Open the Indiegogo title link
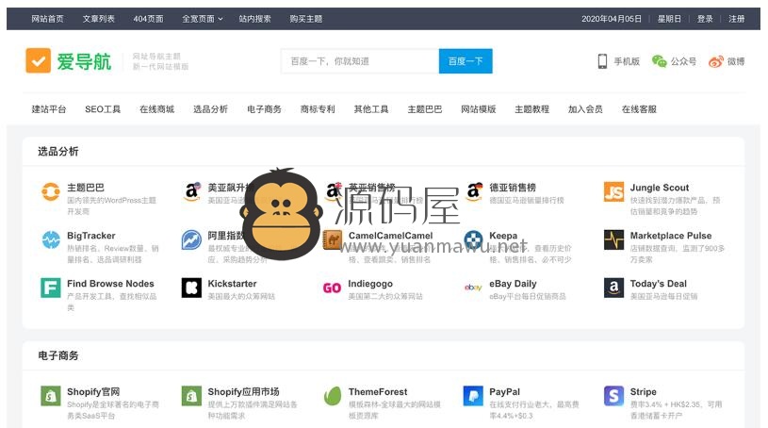 tap(370, 284)
